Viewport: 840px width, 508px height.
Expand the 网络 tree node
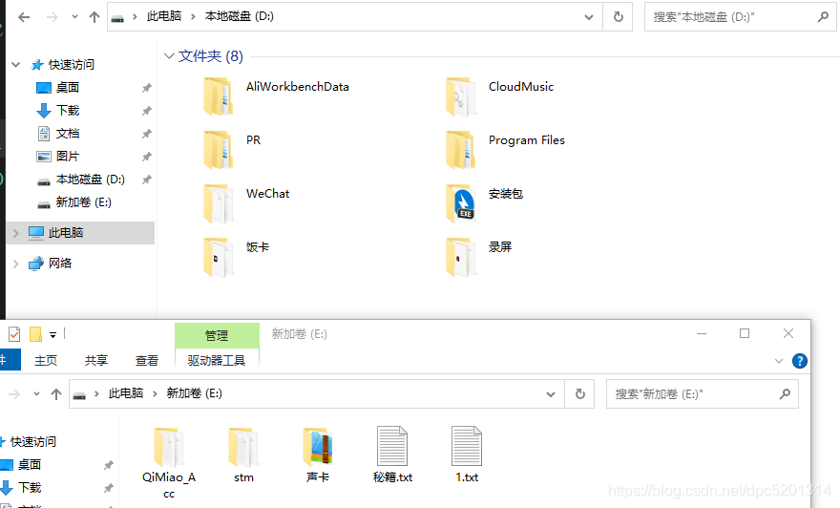coord(15,264)
